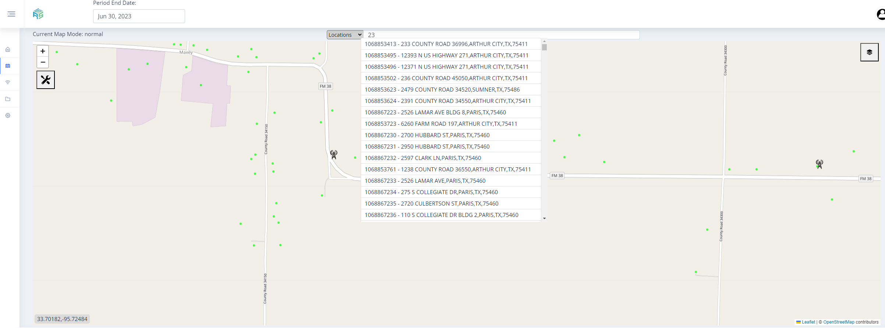Click the 33.70182,-95.72484 coordinates readout
This screenshot has height=328, width=885.
(62, 319)
